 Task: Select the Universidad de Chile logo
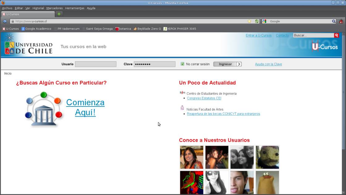point(28,46)
